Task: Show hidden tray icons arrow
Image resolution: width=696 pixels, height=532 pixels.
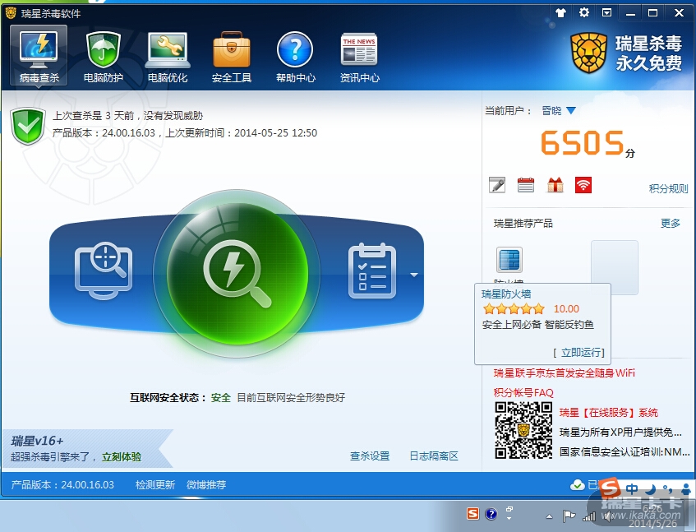Action: click(549, 516)
